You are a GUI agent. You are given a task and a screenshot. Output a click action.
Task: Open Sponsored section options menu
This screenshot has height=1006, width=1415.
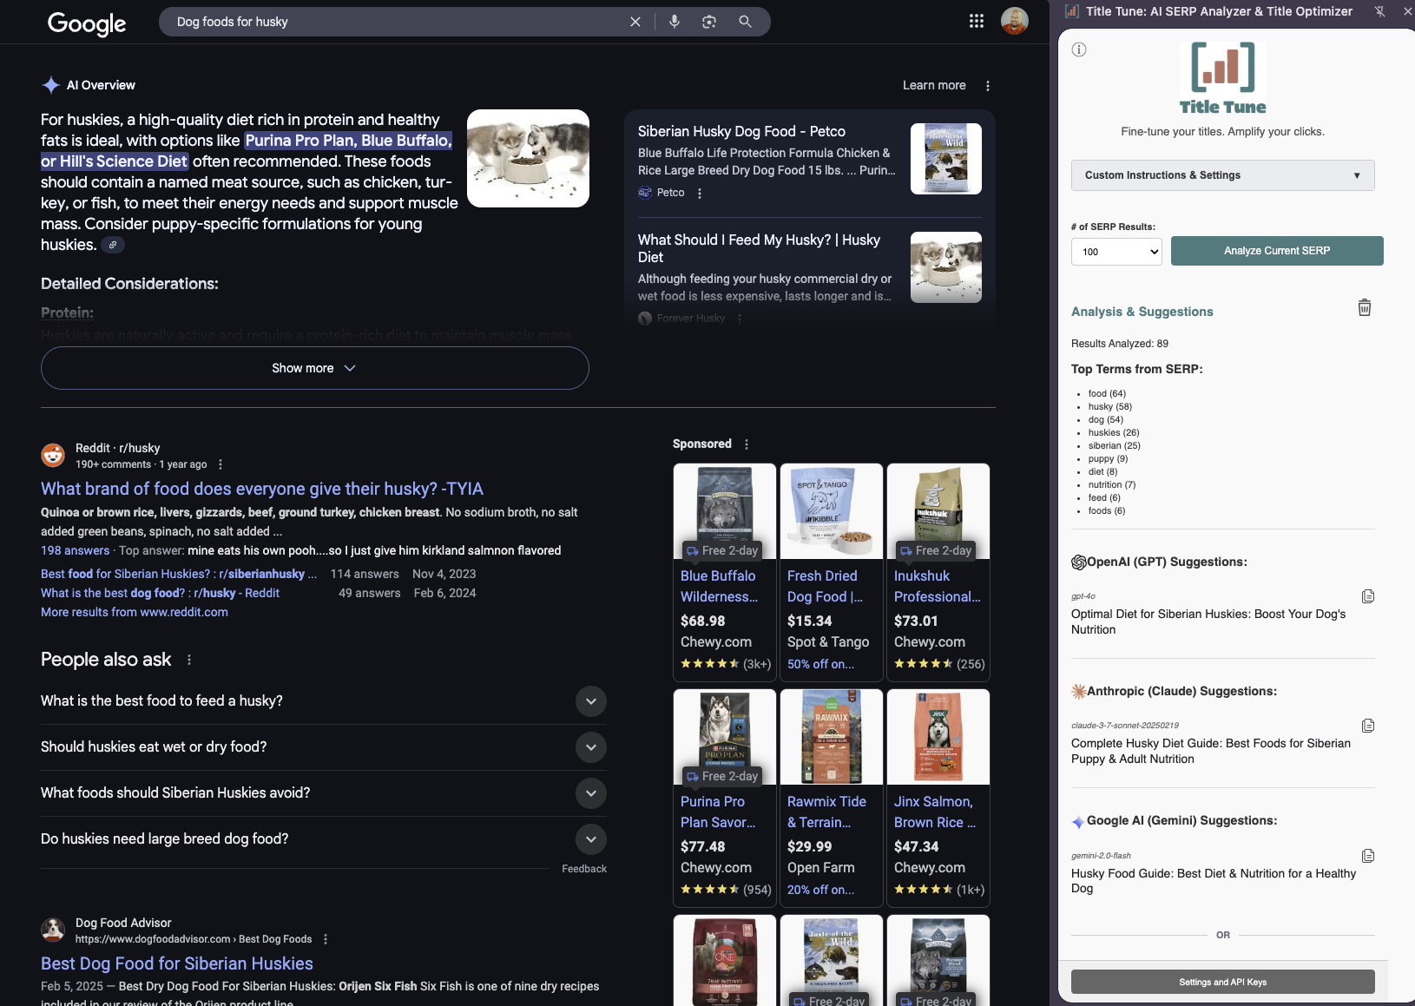coord(747,444)
